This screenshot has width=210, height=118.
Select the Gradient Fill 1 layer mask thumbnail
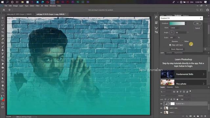pyautogui.click(x=173, y=104)
